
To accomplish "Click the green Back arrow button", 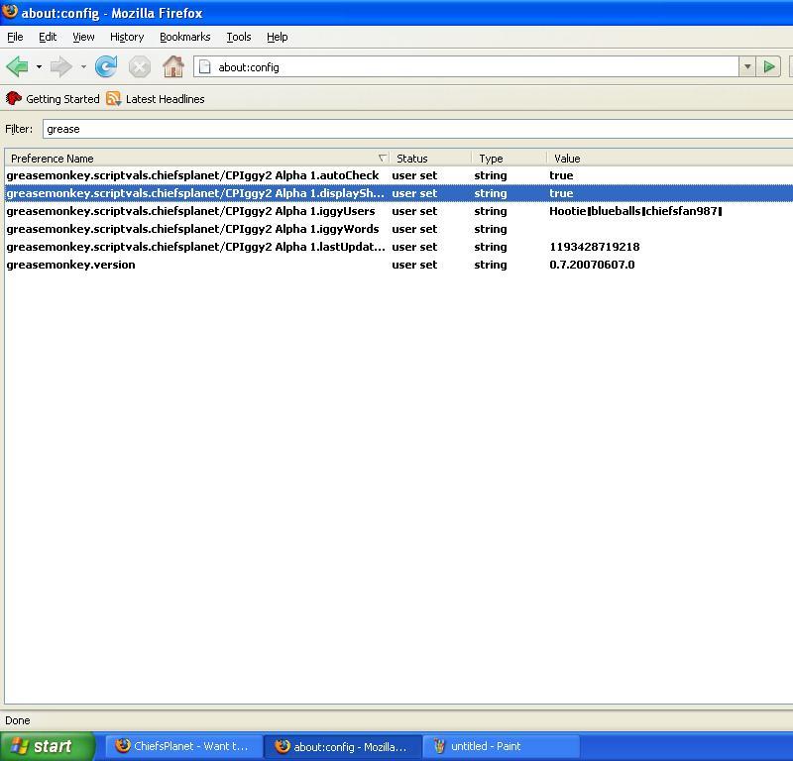I will coord(18,66).
